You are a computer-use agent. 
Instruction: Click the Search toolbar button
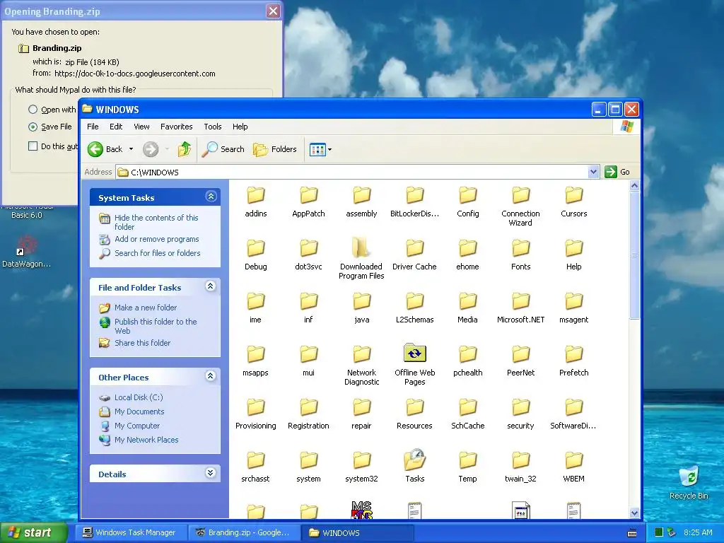223,149
